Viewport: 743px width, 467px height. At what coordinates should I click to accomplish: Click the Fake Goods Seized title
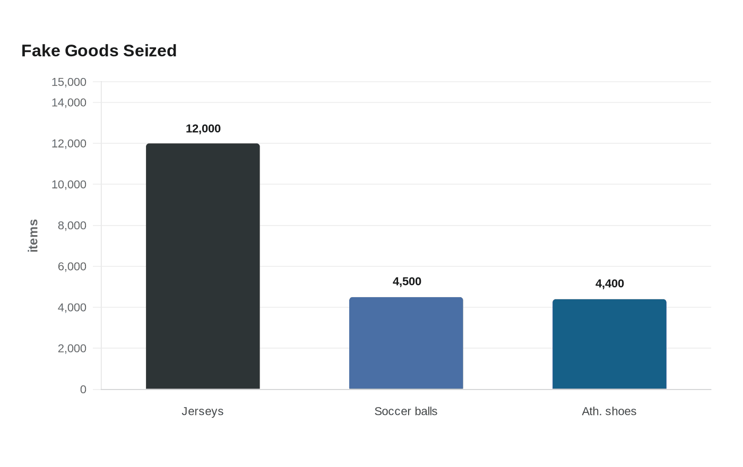point(99,51)
